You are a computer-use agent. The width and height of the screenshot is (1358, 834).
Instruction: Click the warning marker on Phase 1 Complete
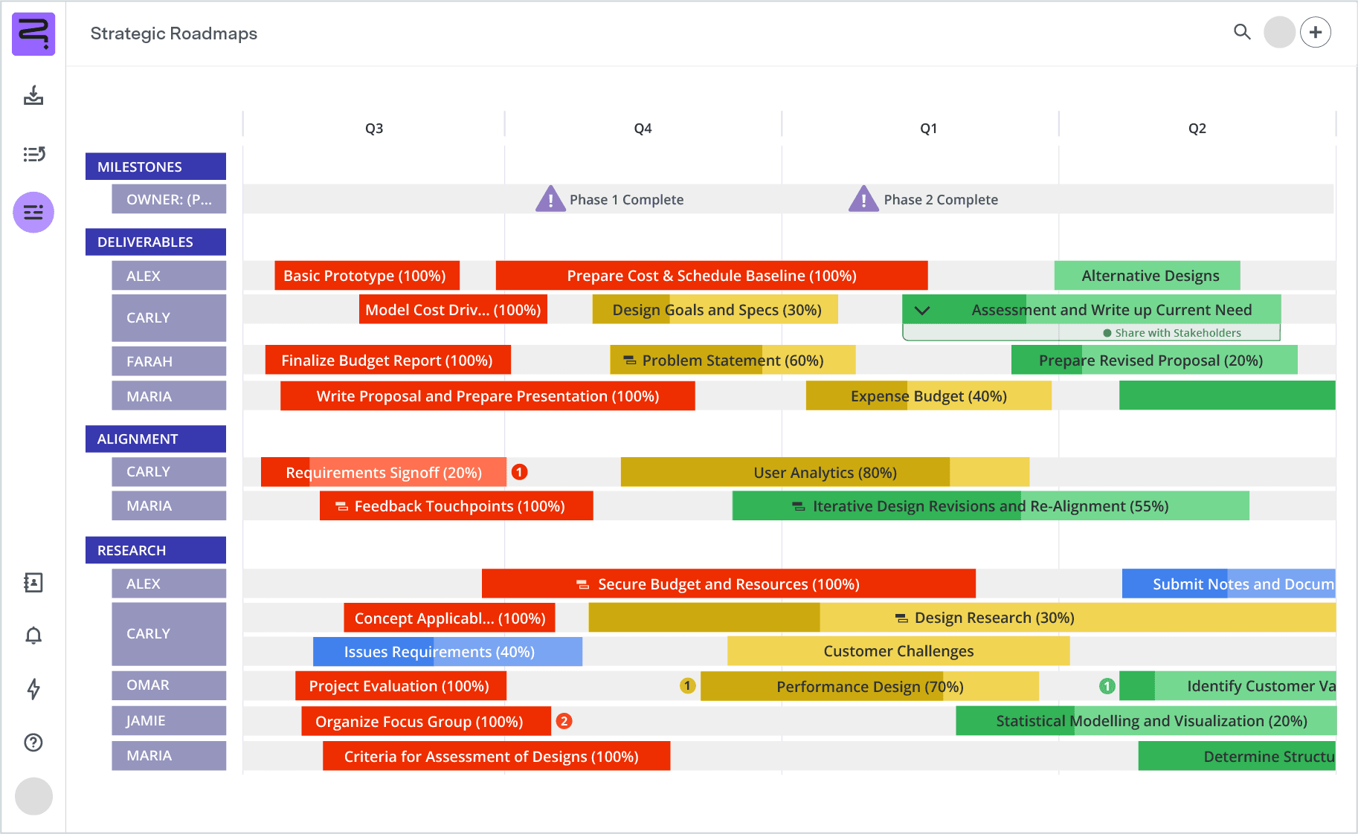(x=550, y=198)
